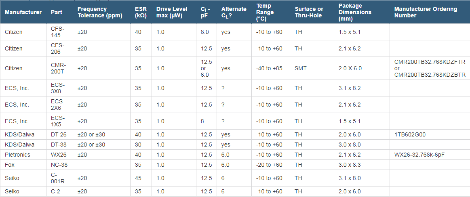Viewport: 470px width, 197px height.
Task: Click the -40 to +85 temperature cell
Action: 269,68
